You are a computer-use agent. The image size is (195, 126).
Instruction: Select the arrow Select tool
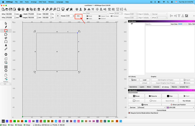coord(6,23)
